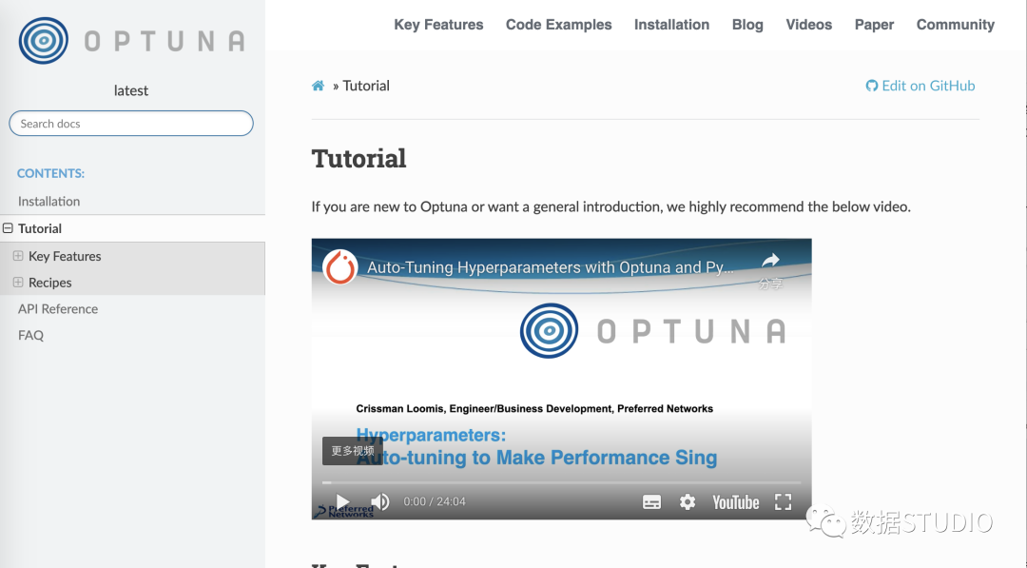The image size is (1027, 568).
Task: Open Videos in top navigation
Action: (x=809, y=25)
